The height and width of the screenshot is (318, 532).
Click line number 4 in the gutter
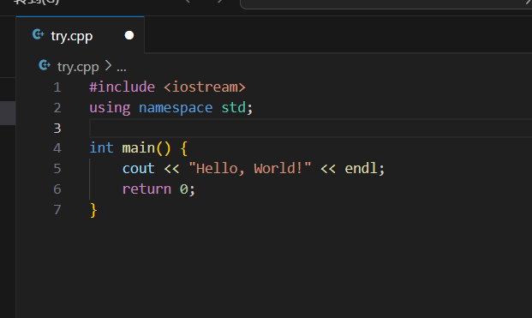(57, 148)
